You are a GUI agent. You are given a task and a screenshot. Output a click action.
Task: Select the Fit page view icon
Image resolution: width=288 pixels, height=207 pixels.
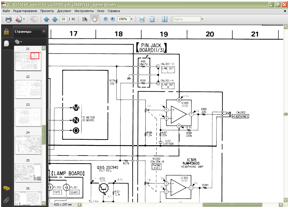(x=152, y=19)
